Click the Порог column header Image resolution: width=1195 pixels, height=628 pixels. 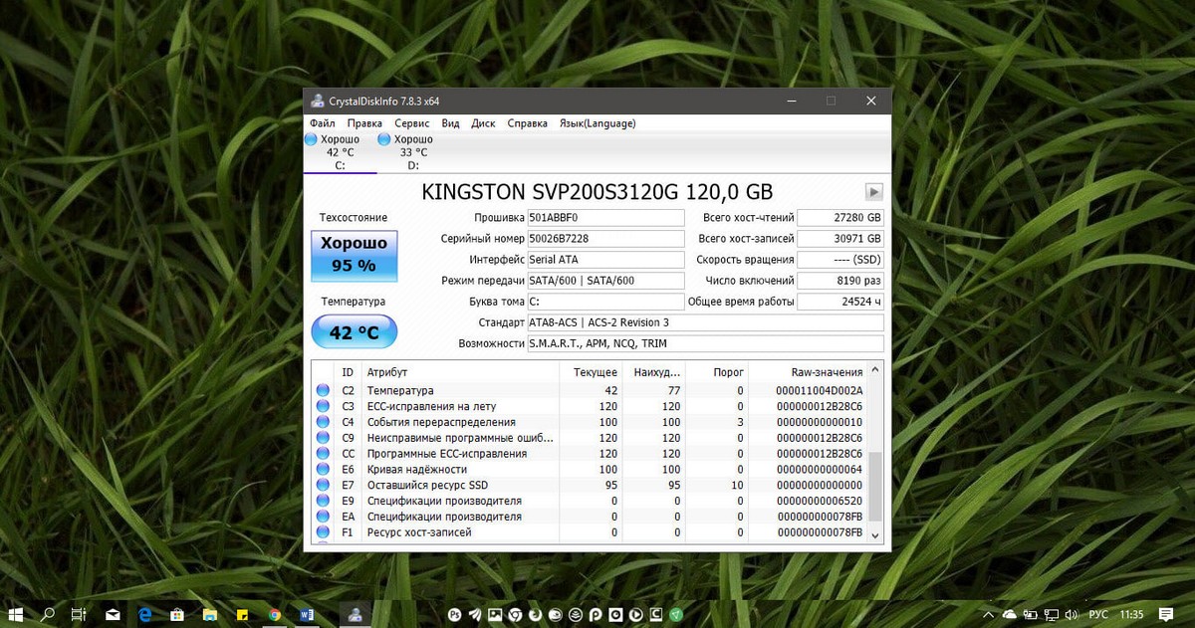click(x=717, y=372)
